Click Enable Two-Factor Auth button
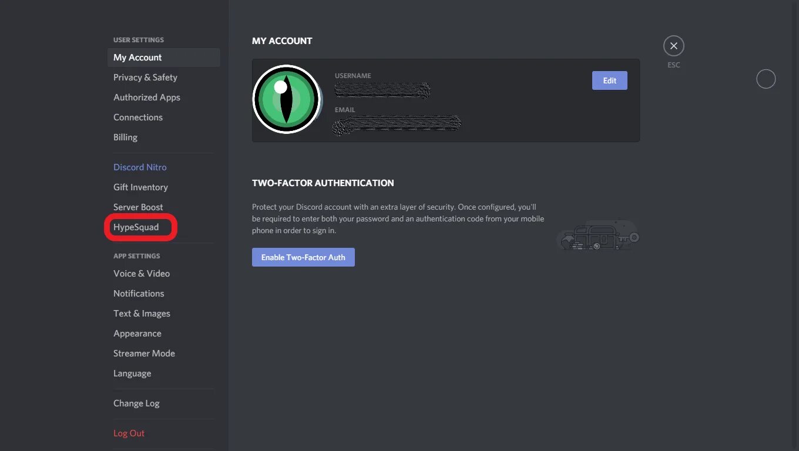Screen dimensions: 799x451 pyautogui.click(x=303, y=257)
